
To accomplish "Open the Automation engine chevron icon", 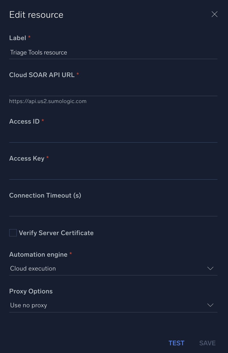I will click(210, 268).
